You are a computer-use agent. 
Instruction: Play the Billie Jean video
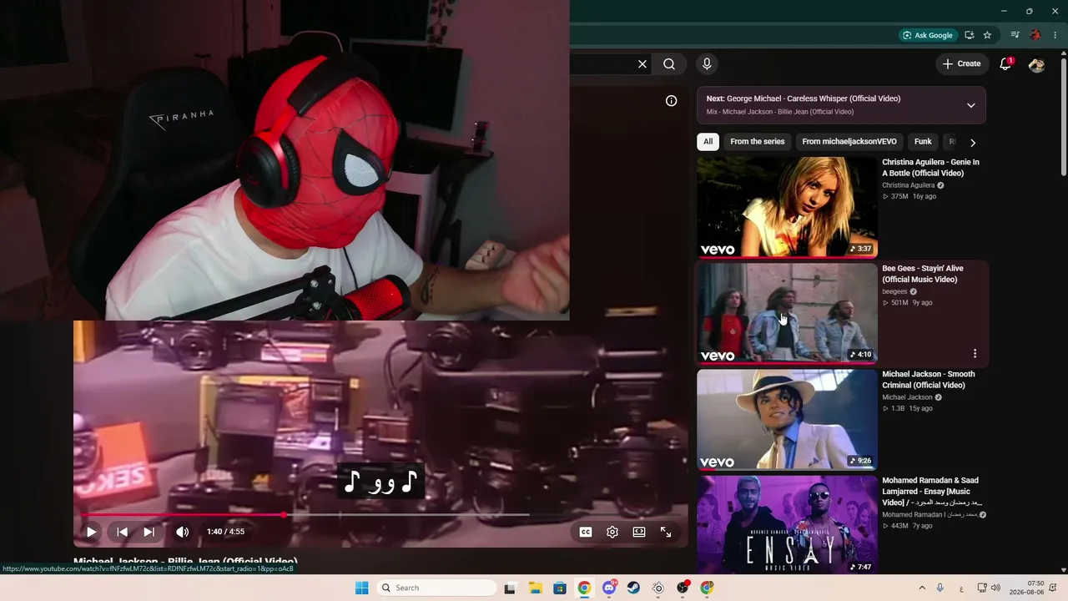[x=91, y=532]
